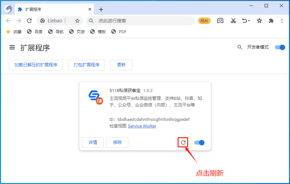This screenshot has width=290, height=184.
Task: Click the search extensions magnifier icon
Action: (x=240, y=47)
